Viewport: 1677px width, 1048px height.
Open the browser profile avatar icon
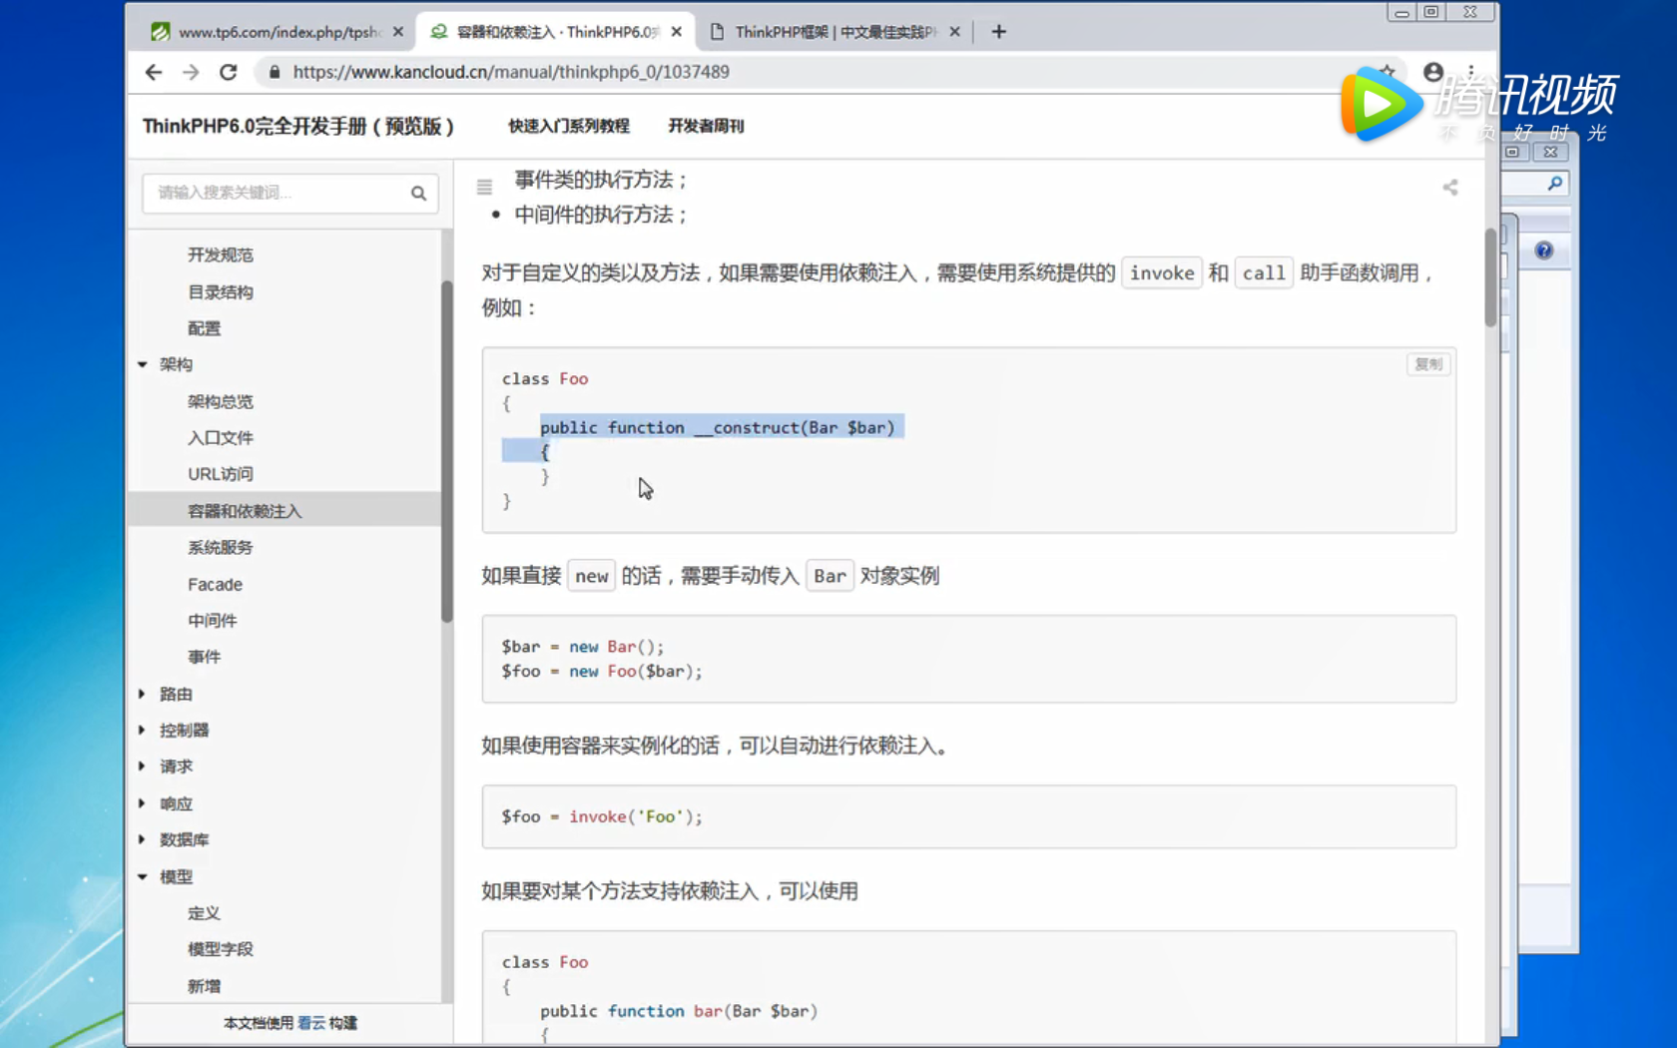pyautogui.click(x=1432, y=72)
